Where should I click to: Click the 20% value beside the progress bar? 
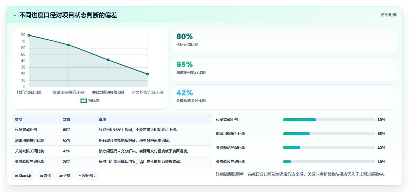(381, 162)
